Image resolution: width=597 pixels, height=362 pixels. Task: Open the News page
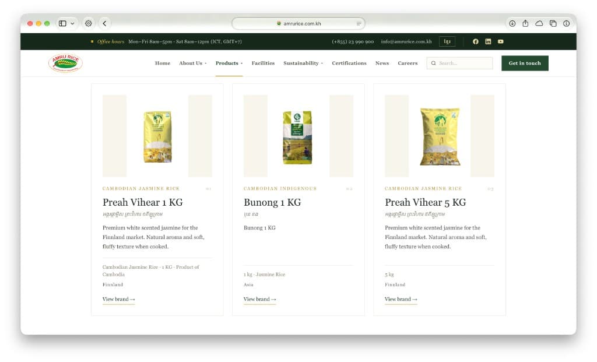382,63
